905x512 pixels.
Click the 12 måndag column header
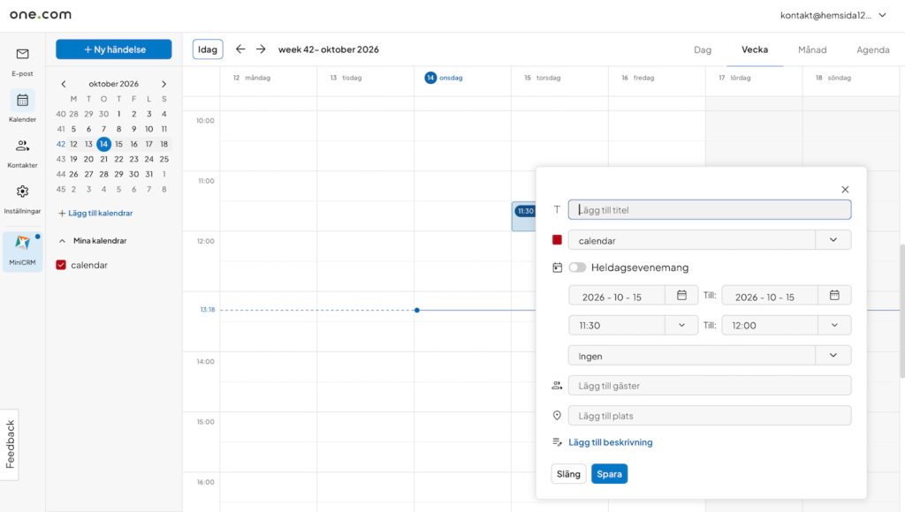pyautogui.click(x=252, y=78)
